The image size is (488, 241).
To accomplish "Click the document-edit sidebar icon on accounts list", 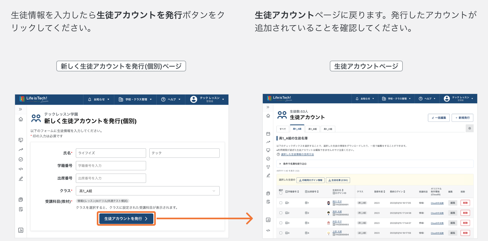I will (x=268, y=202).
